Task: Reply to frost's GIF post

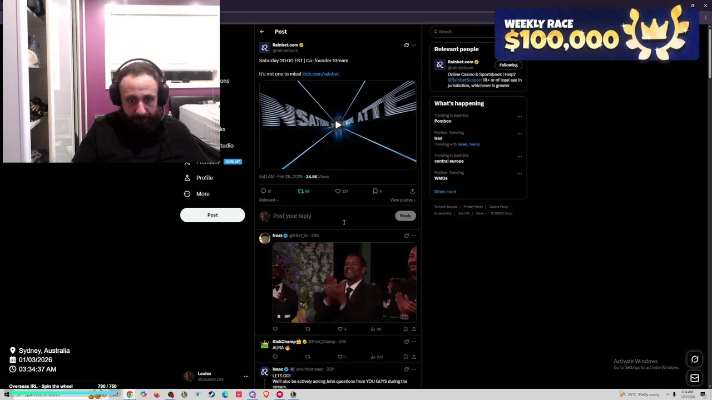Action: coord(275,329)
